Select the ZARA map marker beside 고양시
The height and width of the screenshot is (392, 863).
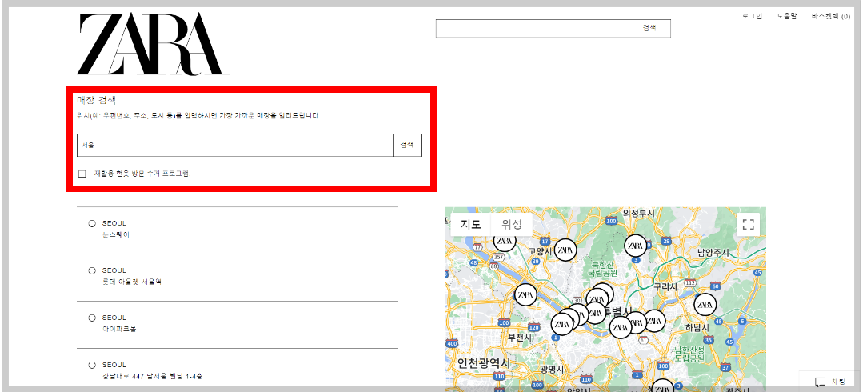[x=565, y=250]
